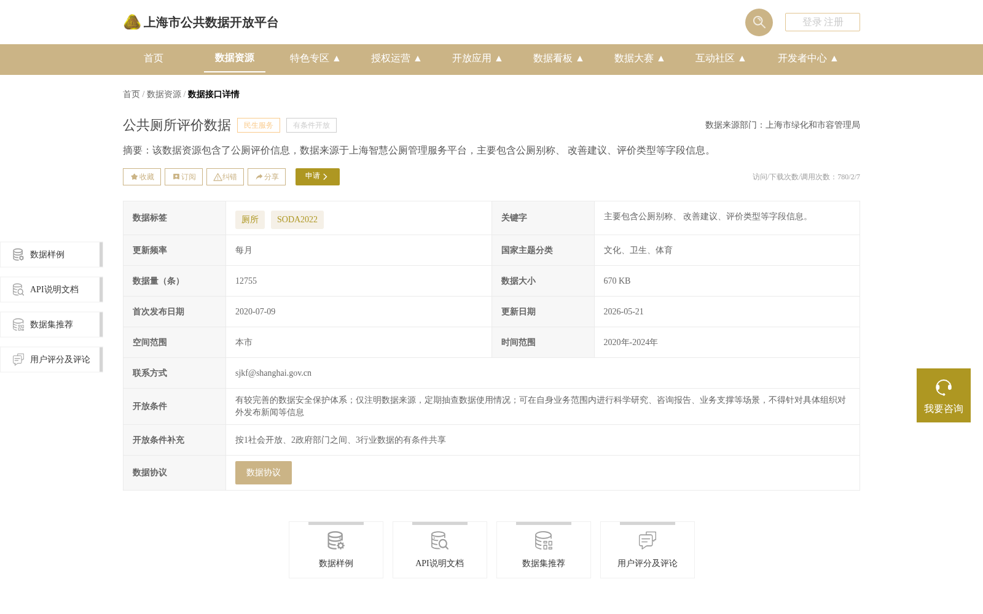
Task: Click the 首页 breadcrumb link
Action: tap(131, 95)
